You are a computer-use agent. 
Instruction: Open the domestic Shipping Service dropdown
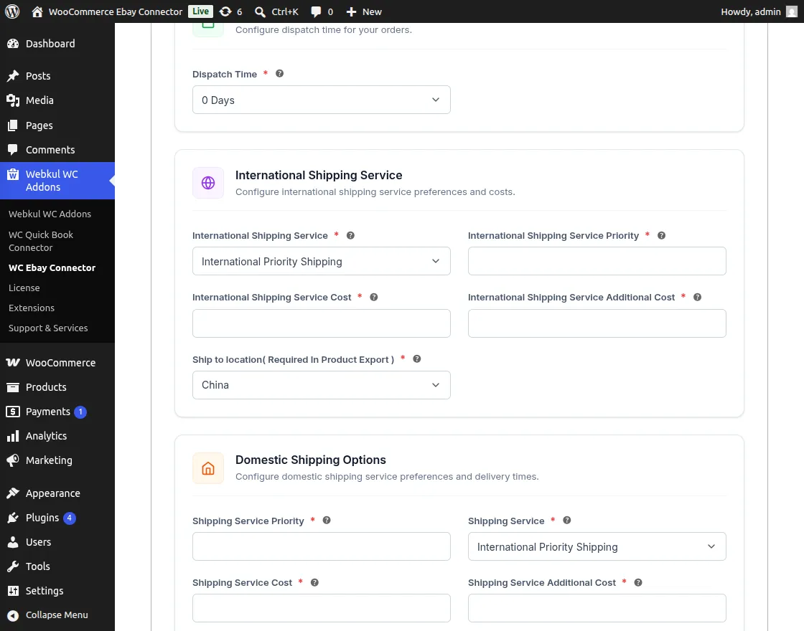(x=597, y=546)
